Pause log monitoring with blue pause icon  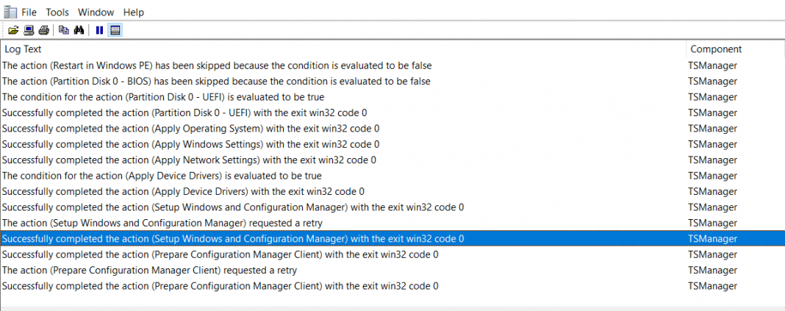(100, 31)
